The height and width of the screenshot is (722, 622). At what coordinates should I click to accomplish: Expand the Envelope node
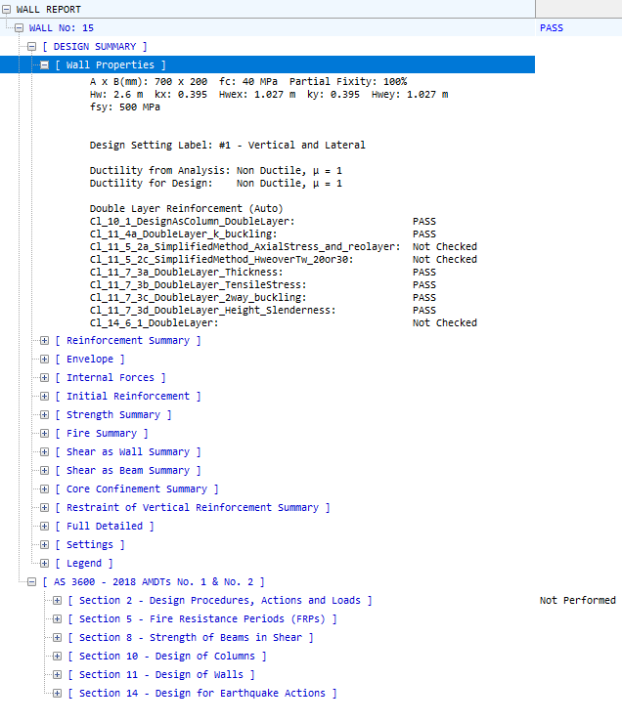44,360
